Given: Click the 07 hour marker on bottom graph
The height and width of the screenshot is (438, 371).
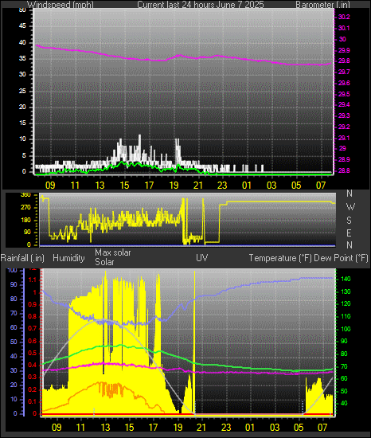Looking at the screenshot, I should pyautogui.click(x=322, y=428).
